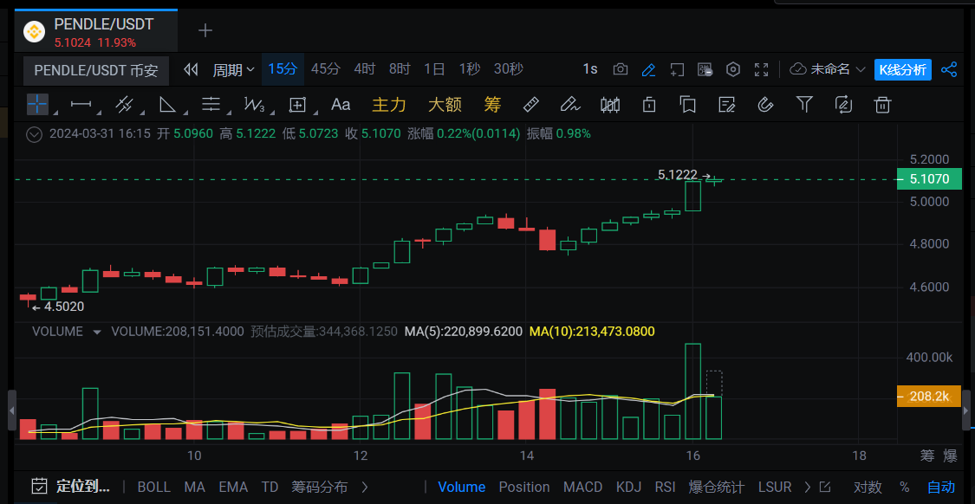Select the crosshair cursor tool

click(37, 105)
